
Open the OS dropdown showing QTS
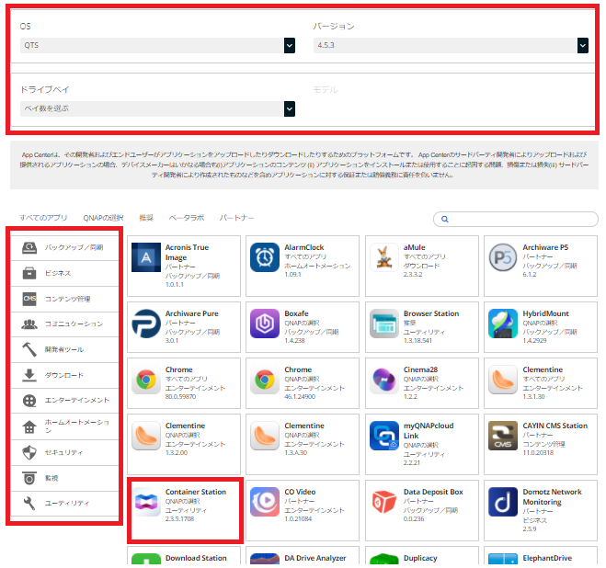click(x=157, y=45)
